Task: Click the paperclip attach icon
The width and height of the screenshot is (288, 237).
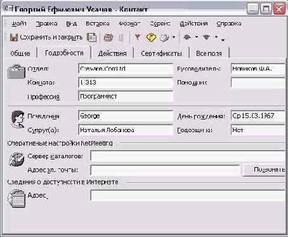Action: click(x=121, y=37)
